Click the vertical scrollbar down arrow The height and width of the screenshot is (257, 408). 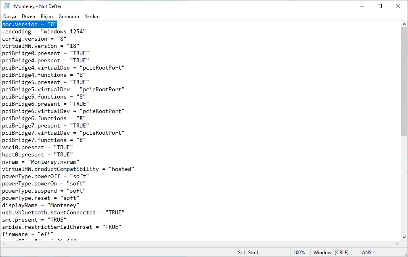tap(404, 237)
